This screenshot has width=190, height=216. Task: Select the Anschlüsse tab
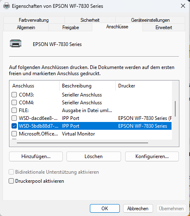coord(117,27)
